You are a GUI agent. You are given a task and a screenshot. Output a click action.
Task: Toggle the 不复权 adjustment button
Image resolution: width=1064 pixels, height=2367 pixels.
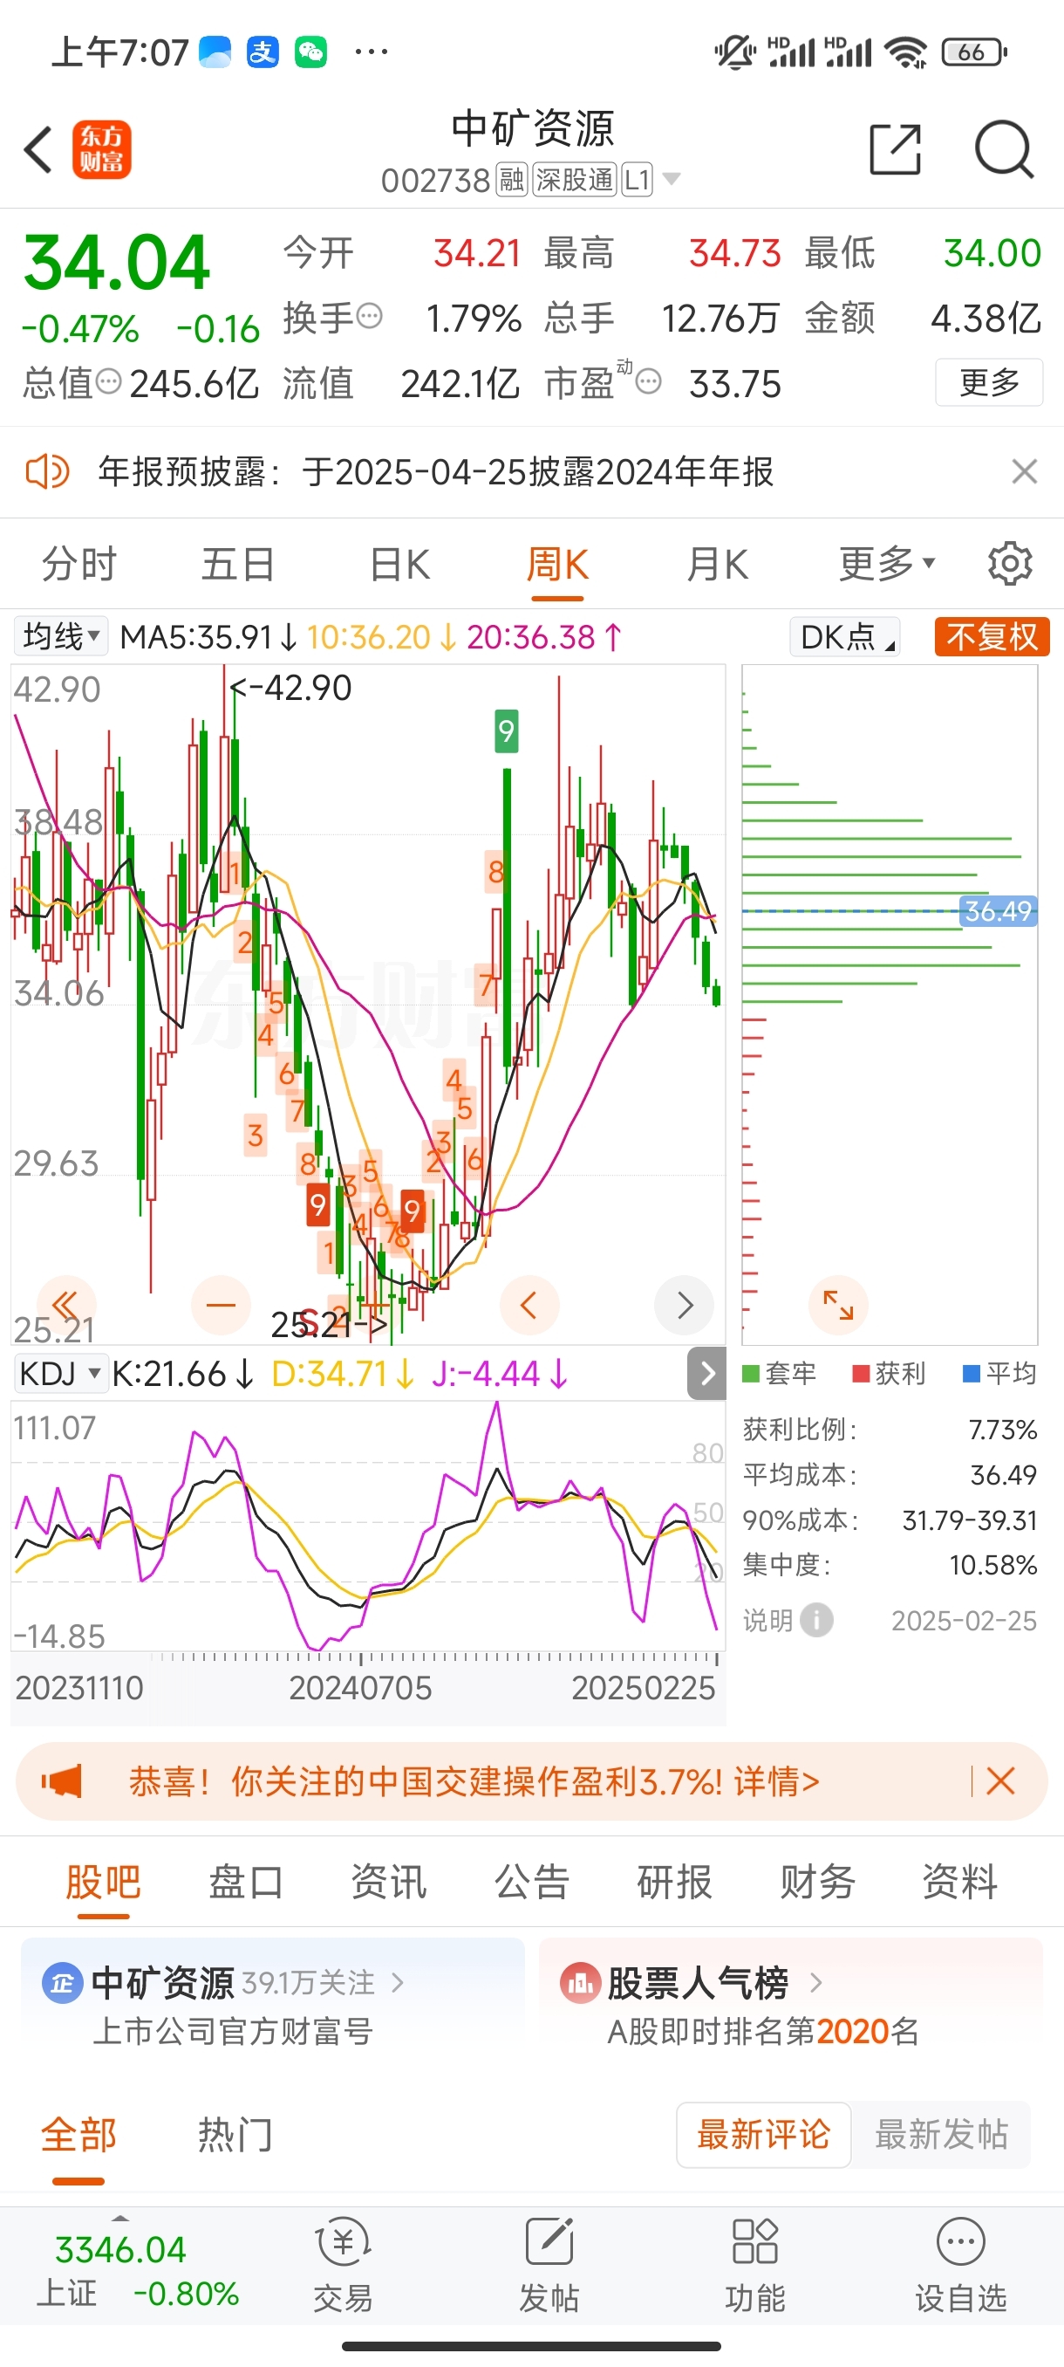pos(992,636)
